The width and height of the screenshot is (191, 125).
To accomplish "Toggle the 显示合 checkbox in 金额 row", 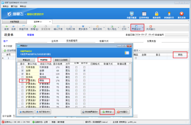I will coord(84,70).
